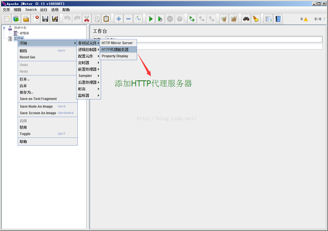The height and width of the screenshot is (231, 328).
Task: Open the Templates toolbar icon
Action: tap(16, 19)
